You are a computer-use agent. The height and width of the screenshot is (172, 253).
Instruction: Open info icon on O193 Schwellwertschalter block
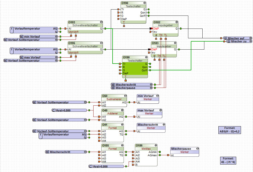pyautogui.click(x=101, y=22)
